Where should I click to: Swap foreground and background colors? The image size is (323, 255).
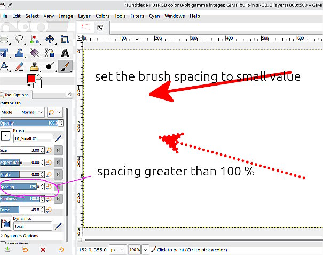(x=40, y=76)
